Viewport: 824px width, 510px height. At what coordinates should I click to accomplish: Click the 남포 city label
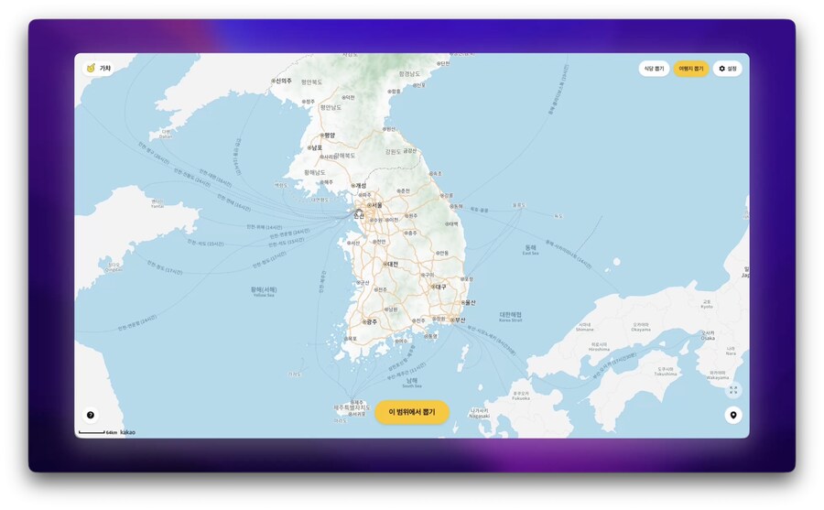click(317, 147)
